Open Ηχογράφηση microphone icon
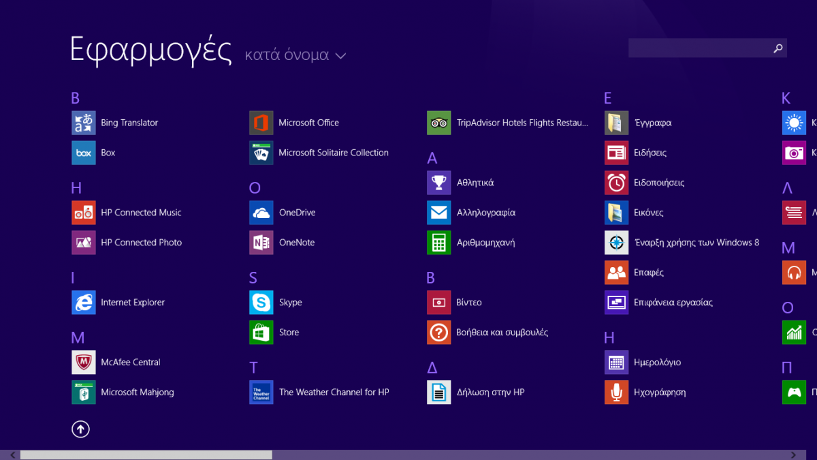The height and width of the screenshot is (460, 817). [617, 393]
